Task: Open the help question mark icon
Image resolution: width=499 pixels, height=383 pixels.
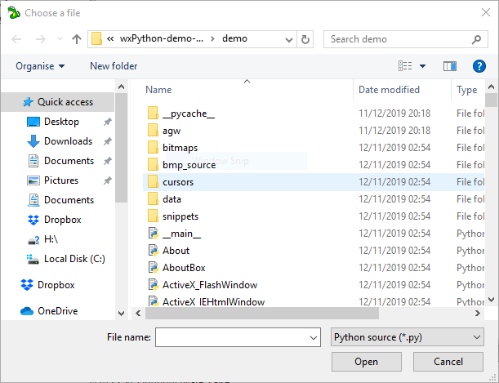Action: (479, 66)
